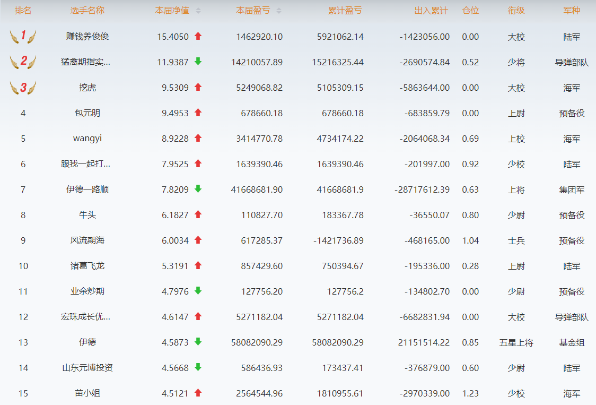Sort by 本届盈亏 using the sort arrows
The height and width of the screenshot is (405, 596).
pyautogui.click(x=279, y=11)
